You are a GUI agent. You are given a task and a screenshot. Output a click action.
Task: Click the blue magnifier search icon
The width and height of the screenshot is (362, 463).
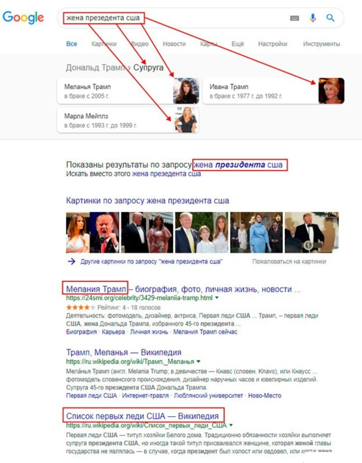pyautogui.click(x=330, y=18)
